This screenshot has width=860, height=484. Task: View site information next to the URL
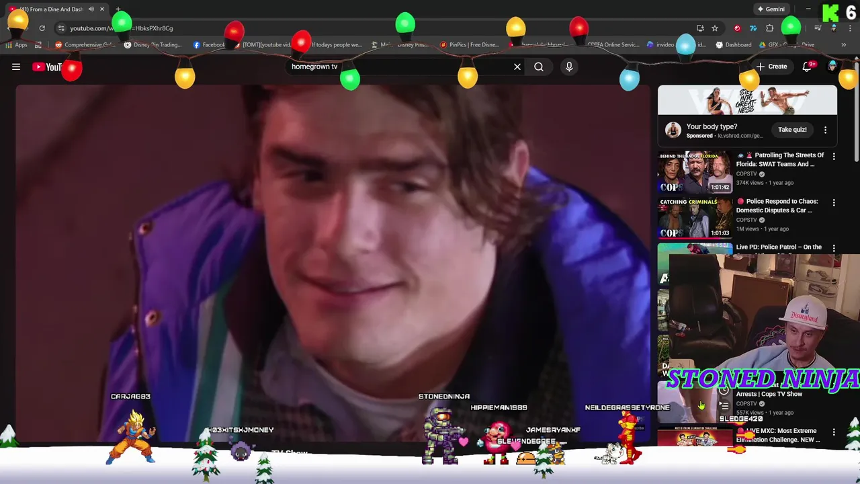point(61,28)
